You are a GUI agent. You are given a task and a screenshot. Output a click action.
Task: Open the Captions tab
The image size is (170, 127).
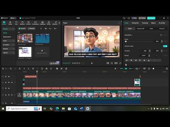tap(42, 23)
